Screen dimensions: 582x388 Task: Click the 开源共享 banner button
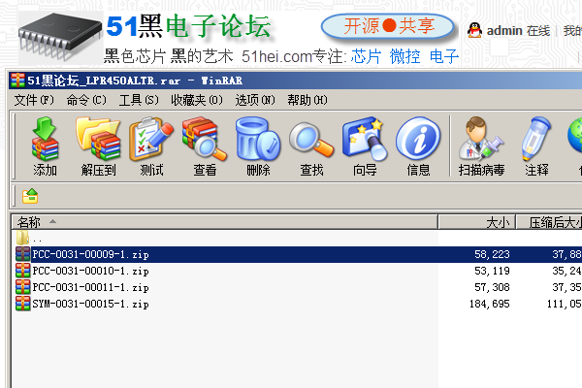388,26
